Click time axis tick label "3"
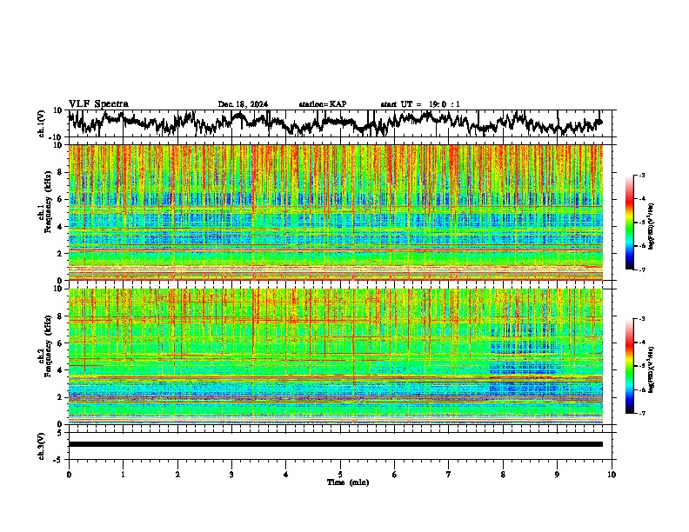 coord(231,475)
